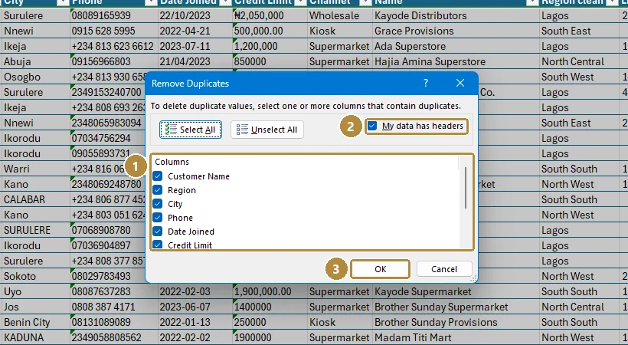Open the Date Joined column filter dropdown
Viewport: 628px width, 345px height.
click(225, 2)
